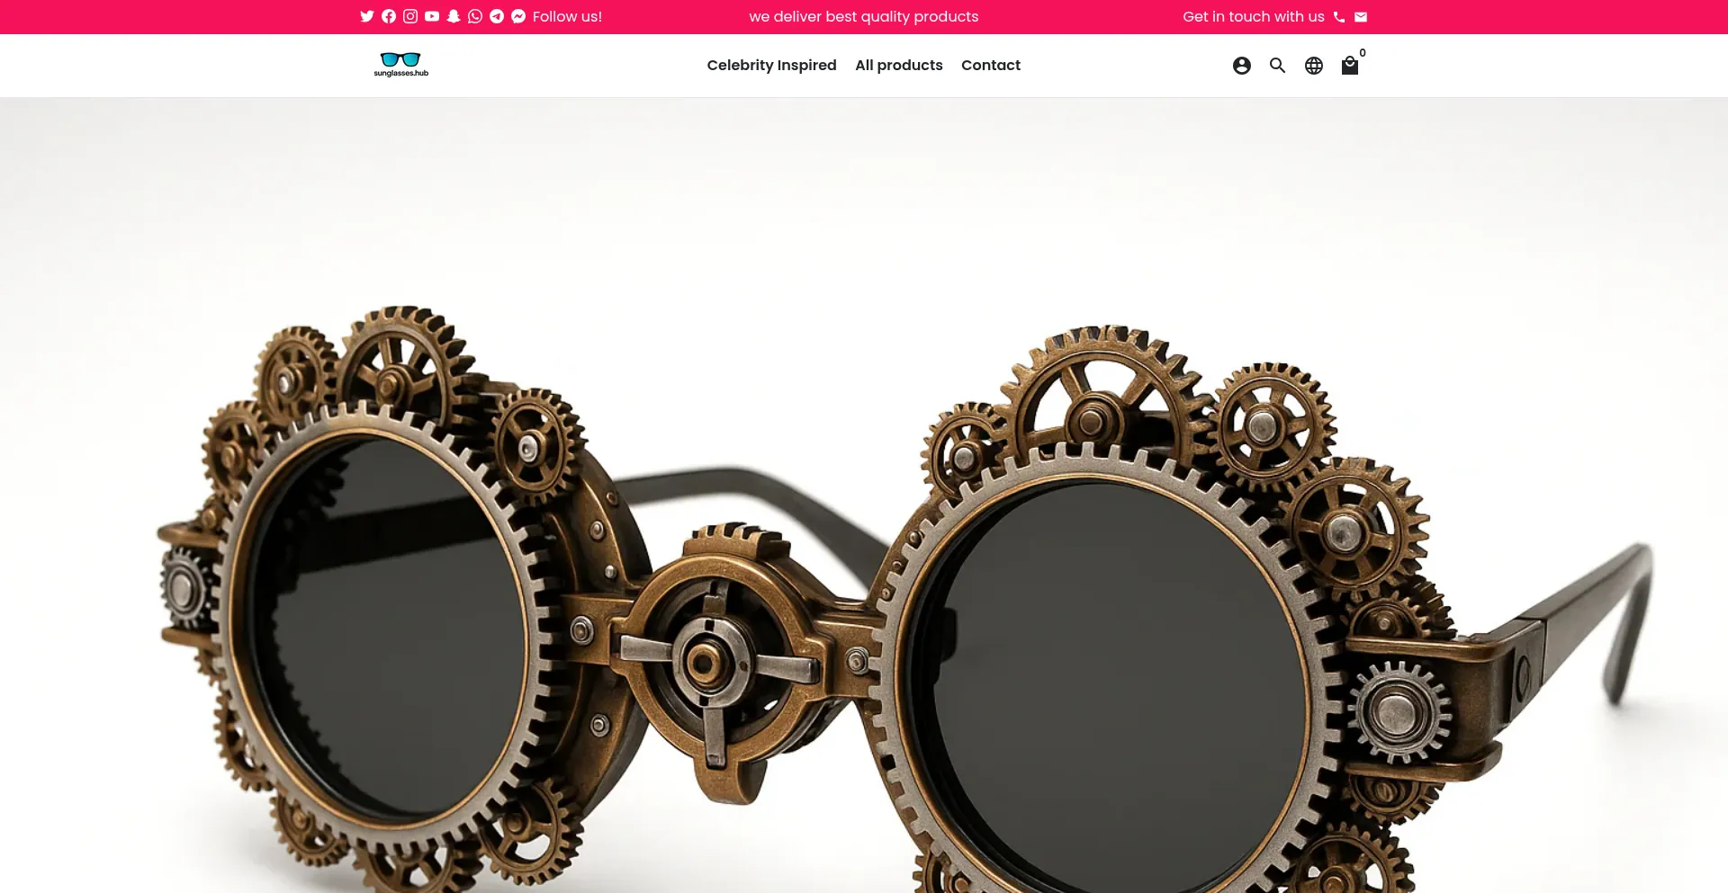Viewport: 1728px width, 893px height.
Task: Open the Messenger chat icon
Action: (x=518, y=16)
